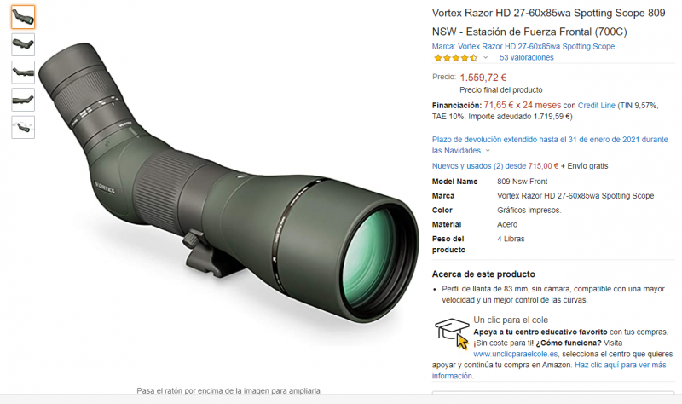Click the 715,00 € used price
682x404 pixels.
click(x=543, y=165)
